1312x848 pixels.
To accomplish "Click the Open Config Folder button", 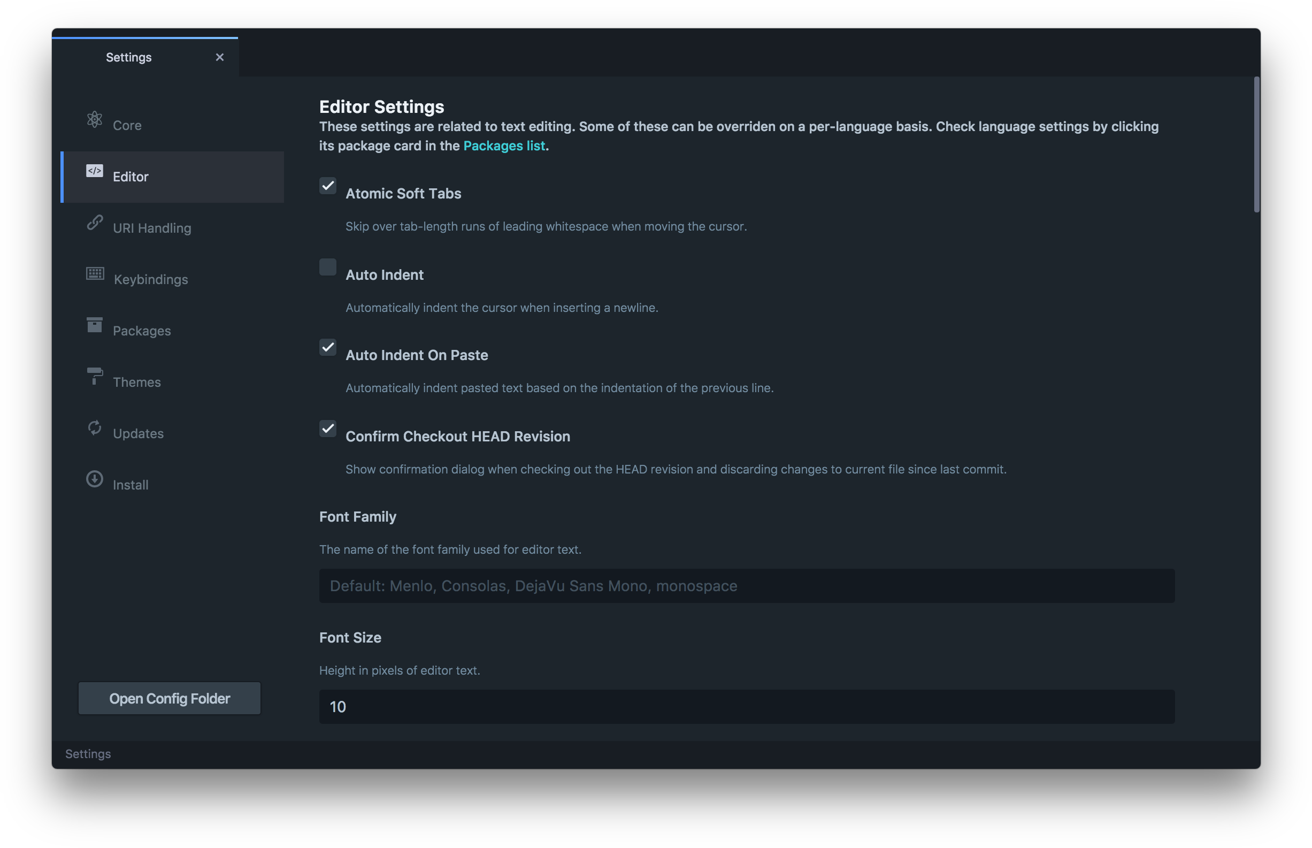I will 170,698.
